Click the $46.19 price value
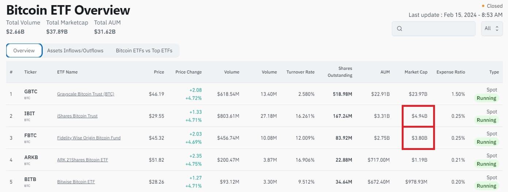Screen dimensions: 508x192 [x=157, y=94]
